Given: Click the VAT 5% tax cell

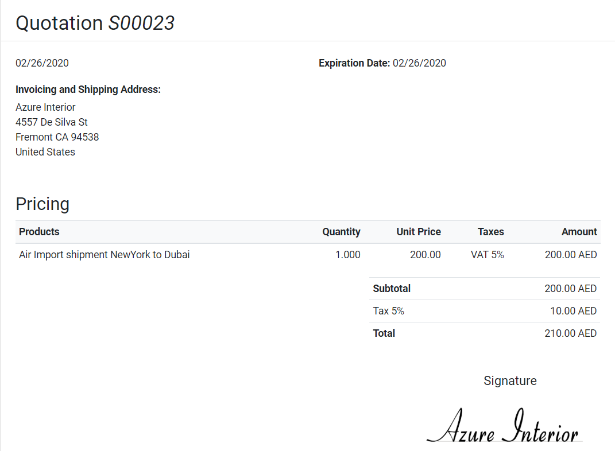Looking at the screenshot, I should (x=487, y=255).
